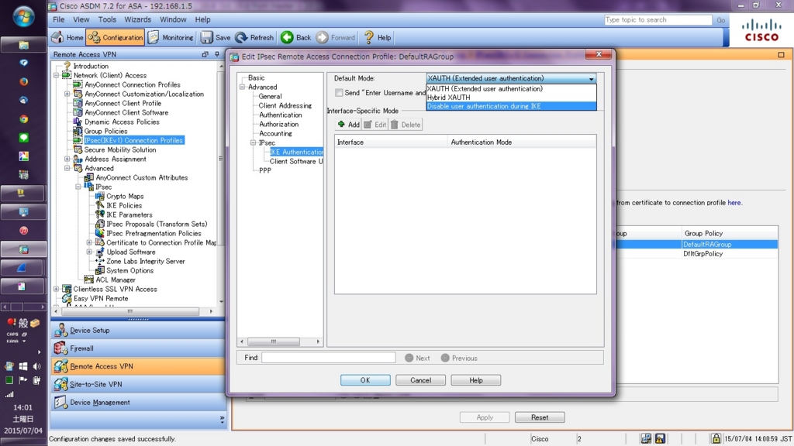Open the Device Management panel
Viewport: 794px width, 446px height.
pos(138,403)
